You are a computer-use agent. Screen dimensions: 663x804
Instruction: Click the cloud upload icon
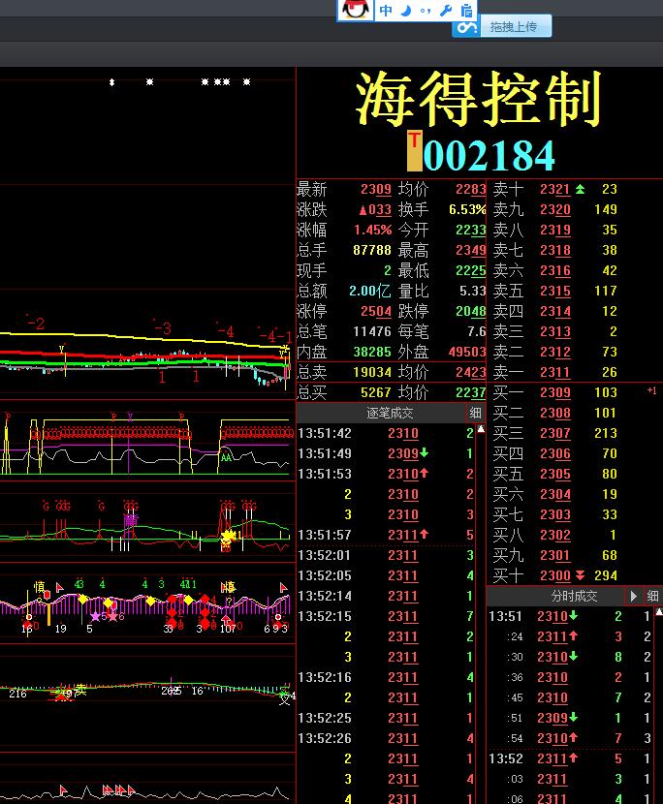click(x=466, y=27)
